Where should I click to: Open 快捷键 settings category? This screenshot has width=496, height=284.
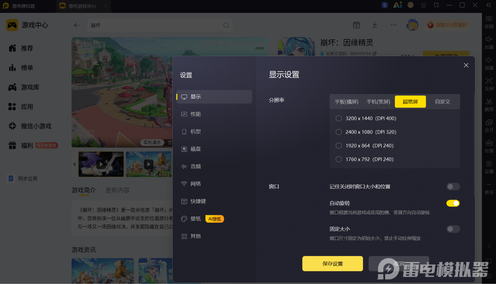(214, 201)
